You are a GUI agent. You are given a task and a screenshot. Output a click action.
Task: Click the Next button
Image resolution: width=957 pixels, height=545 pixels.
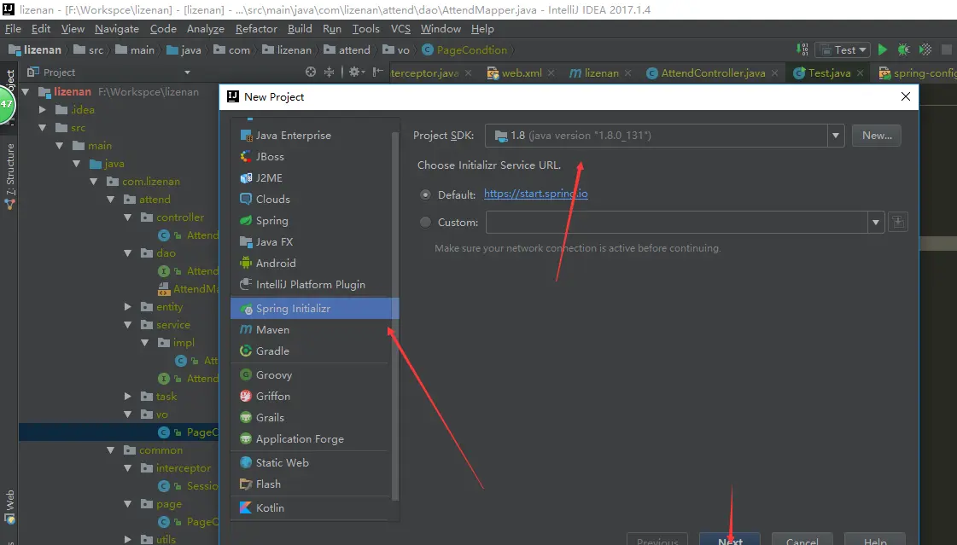coord(730,540)
